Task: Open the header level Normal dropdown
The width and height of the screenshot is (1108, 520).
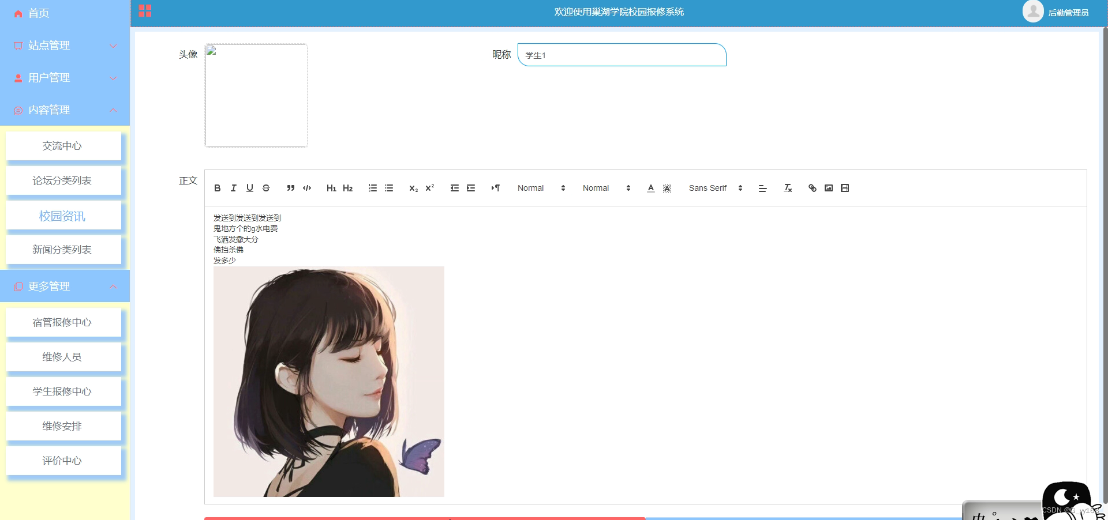Action: [607, 188]
